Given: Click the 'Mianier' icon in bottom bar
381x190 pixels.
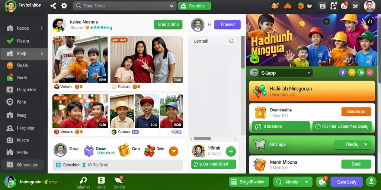Looking at the screenshot, I should point(83,180).
